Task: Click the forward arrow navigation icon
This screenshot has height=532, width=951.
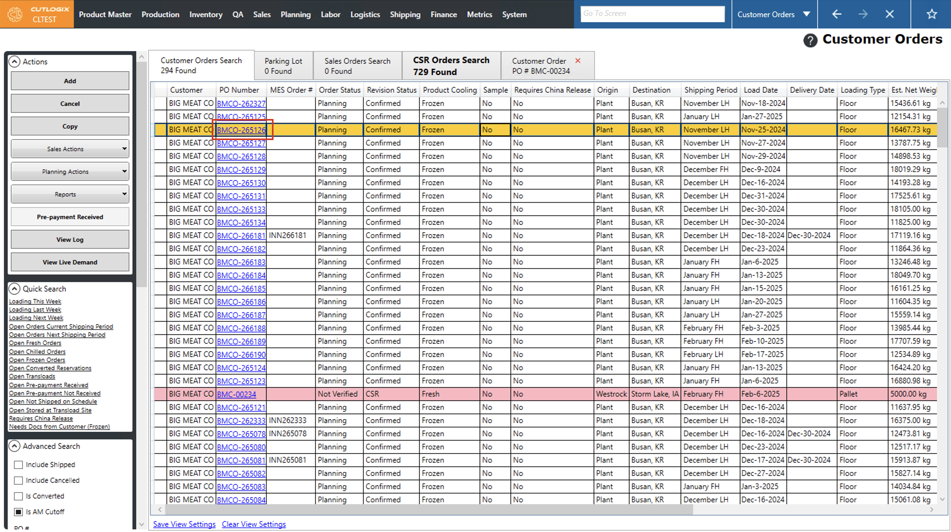Action: [x=863, y=14]
